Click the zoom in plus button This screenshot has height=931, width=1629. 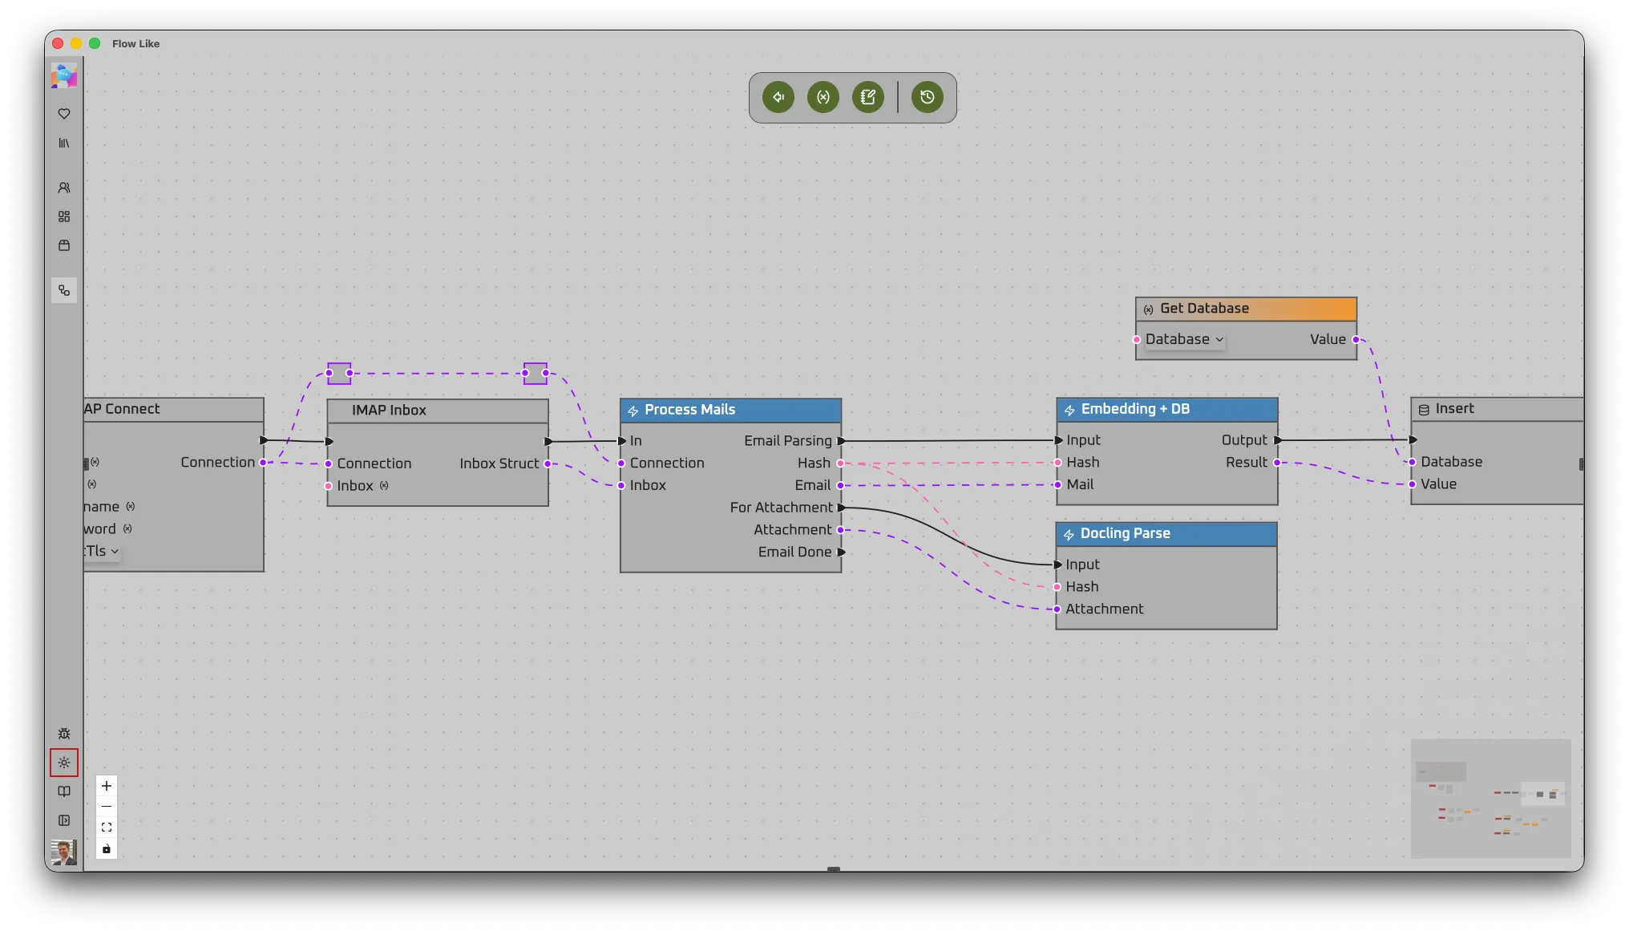coord(107,786)
